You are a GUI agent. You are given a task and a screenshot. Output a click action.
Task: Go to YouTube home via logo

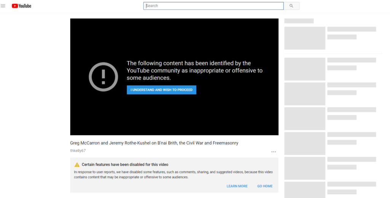(x=21, y=6)
